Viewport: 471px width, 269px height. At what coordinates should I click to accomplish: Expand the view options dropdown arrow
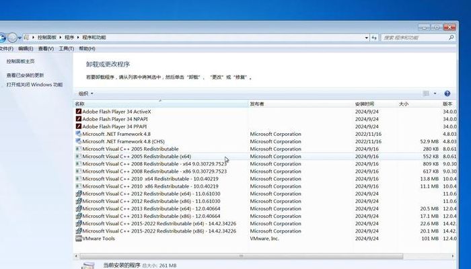(435, 93)
